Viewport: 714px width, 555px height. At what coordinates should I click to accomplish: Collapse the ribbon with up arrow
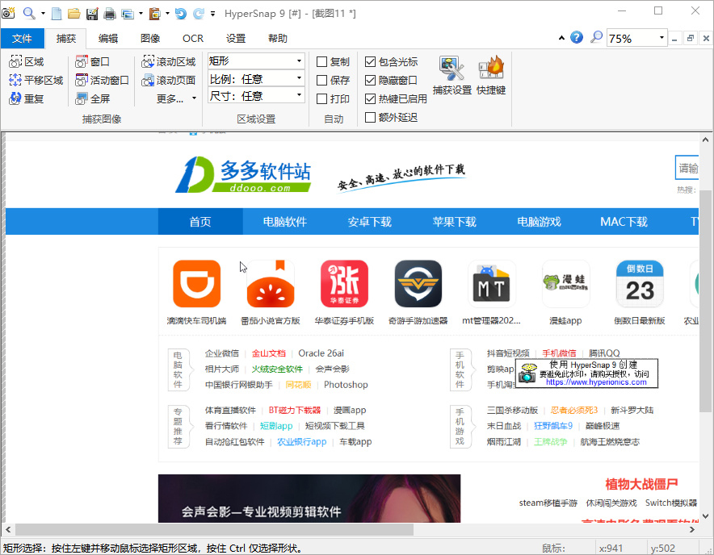(561, 38)
